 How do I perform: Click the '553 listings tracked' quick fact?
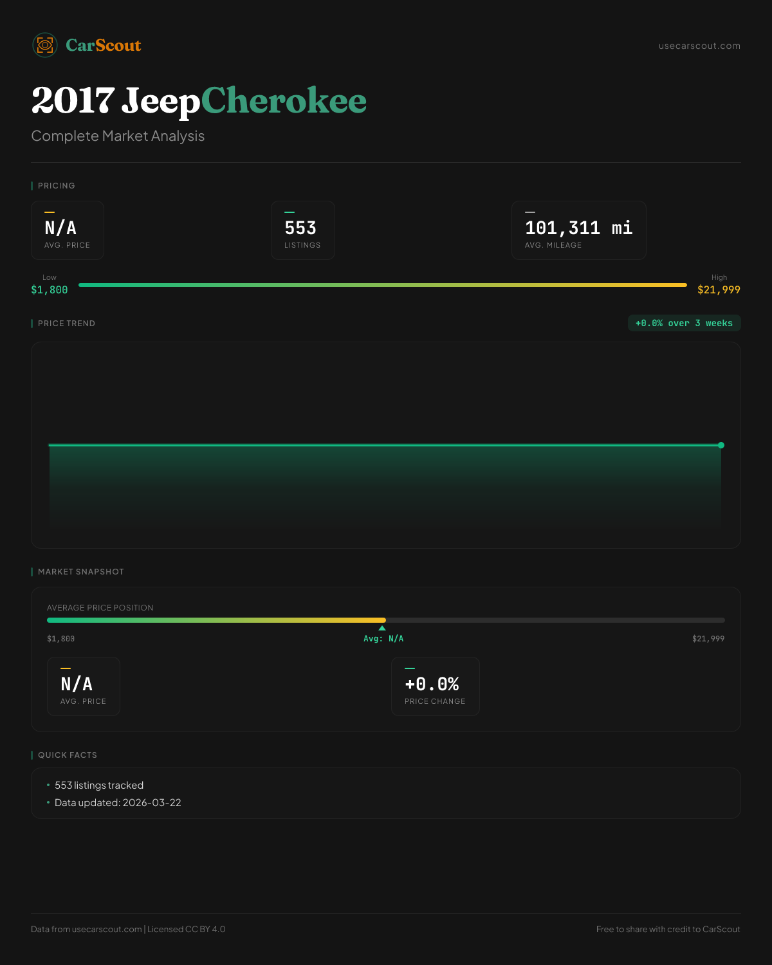(99, 786)
